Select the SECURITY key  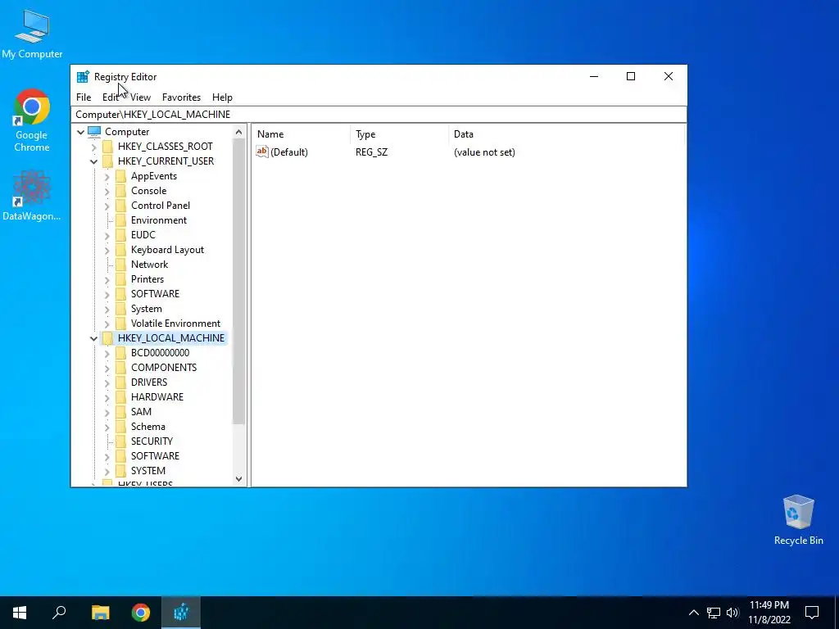click(x=152, y=441)
